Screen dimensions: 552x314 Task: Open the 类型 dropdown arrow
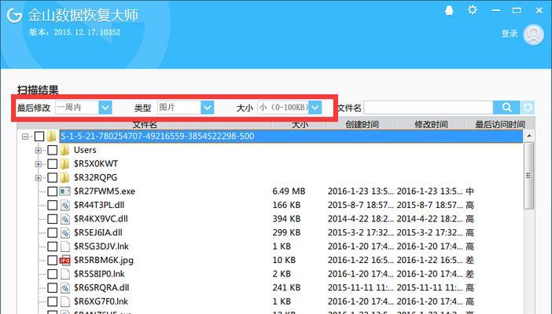point(208,108)
